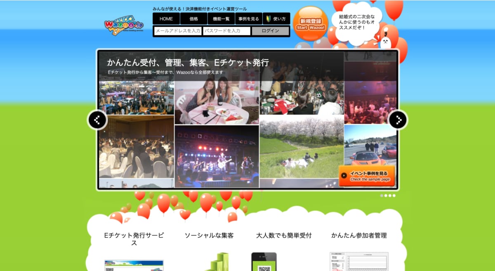The height and width of the screenshot is (271, 495).
Task: Click the participant management chart thumbnail
Action: [359, 262]
